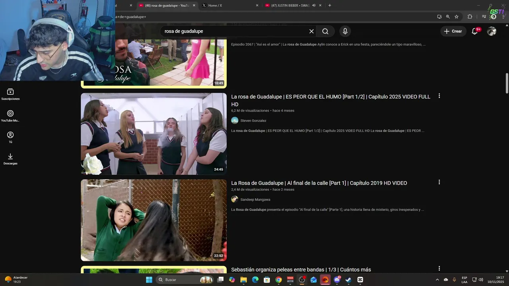
Task: Open the Windows Start menu
Action: point(149,280)
